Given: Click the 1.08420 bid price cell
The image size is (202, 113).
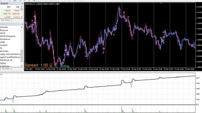Looking at the screenshot, I should tap(7, 10).
